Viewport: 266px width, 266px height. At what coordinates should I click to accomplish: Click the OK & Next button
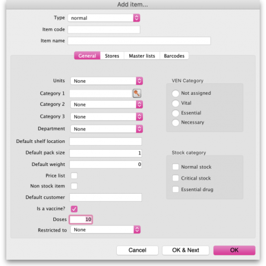186,250
